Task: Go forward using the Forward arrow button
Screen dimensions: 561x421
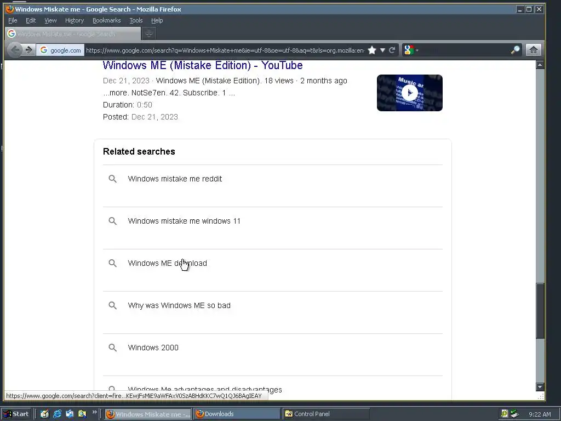Action: (x=29, y=50)
